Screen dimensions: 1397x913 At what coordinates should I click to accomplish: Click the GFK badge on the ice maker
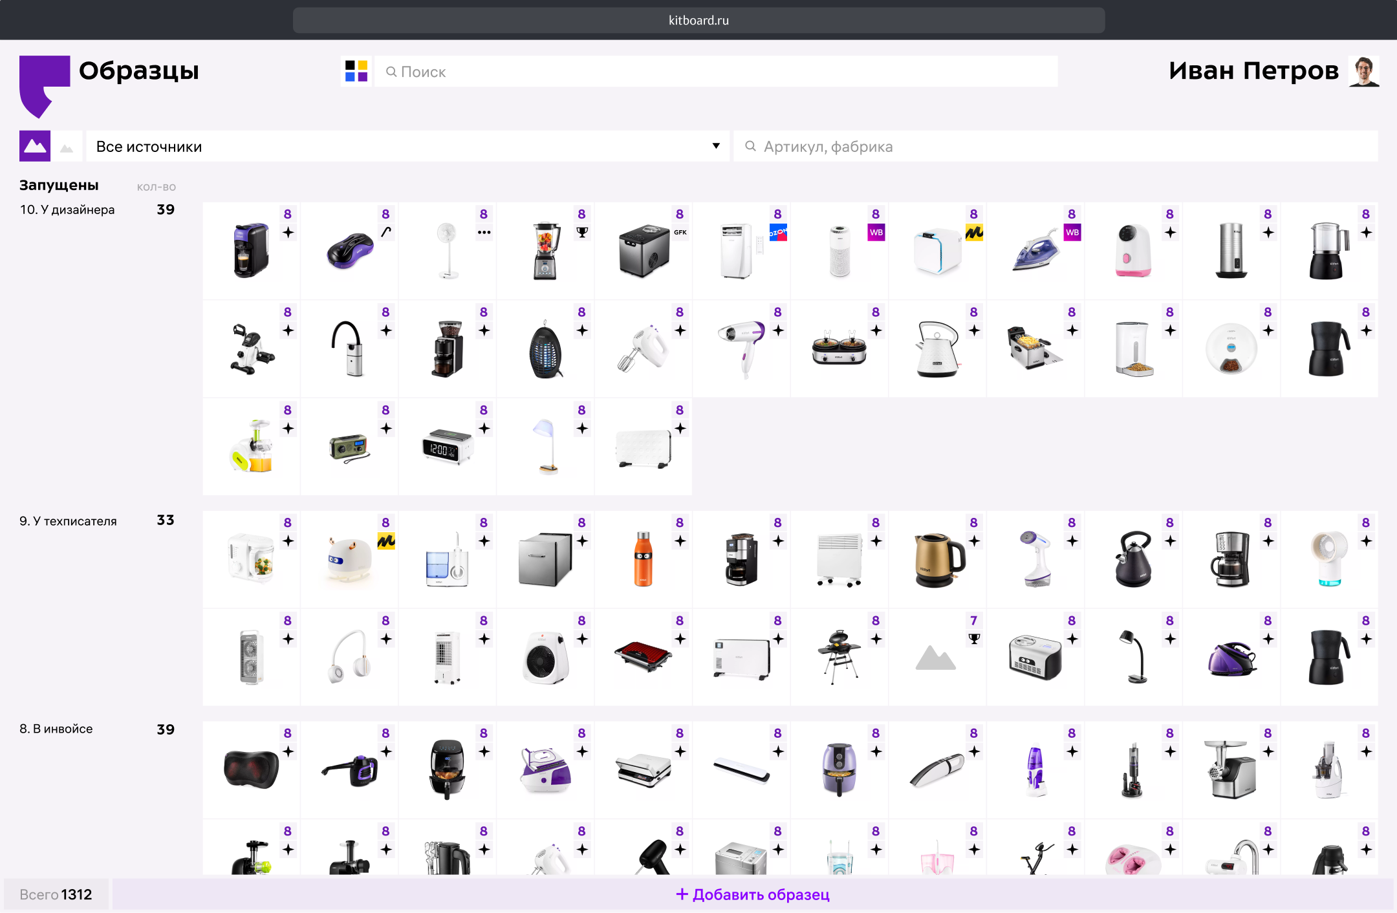click(680, 232)
